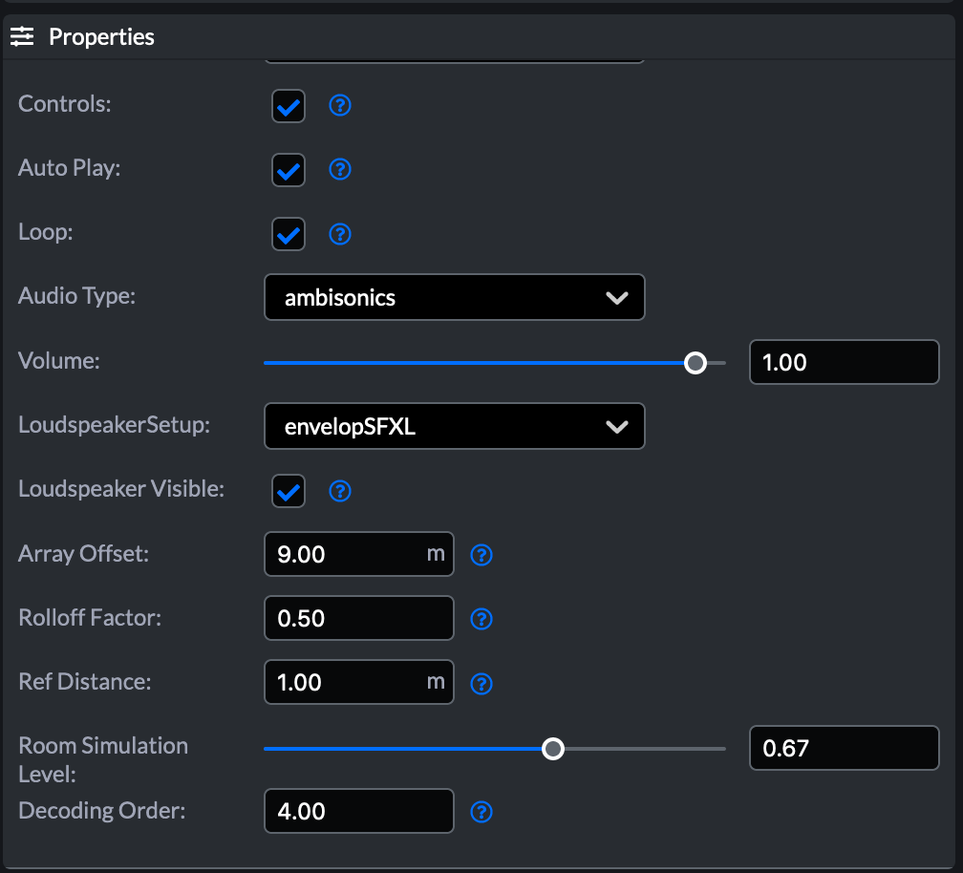This screenshot has height=873, width=963.
Task: Click the Decoding Order input field
Action: click(358, 811)
